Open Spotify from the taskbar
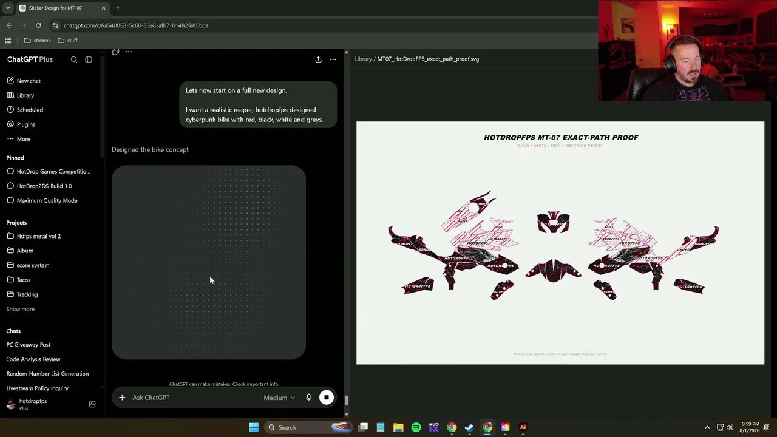This screenshot has width=777, height=437. coord(416,427)
